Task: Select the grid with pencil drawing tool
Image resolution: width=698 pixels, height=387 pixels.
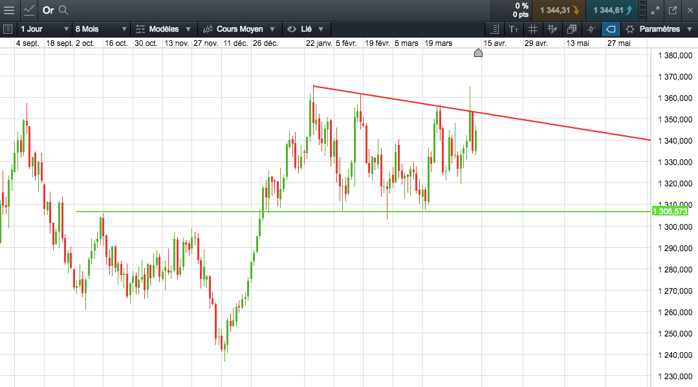Action: tap(552, 29)
